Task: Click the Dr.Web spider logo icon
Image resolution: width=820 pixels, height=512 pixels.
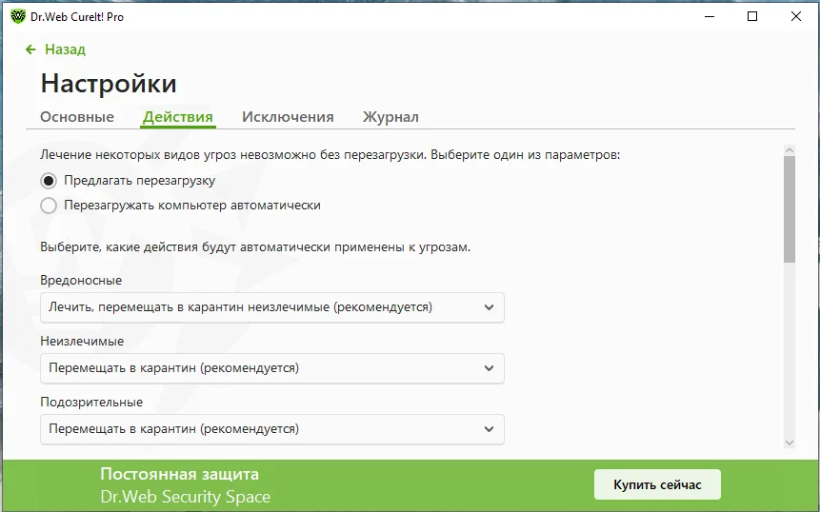Action: [x=18, y=16]
